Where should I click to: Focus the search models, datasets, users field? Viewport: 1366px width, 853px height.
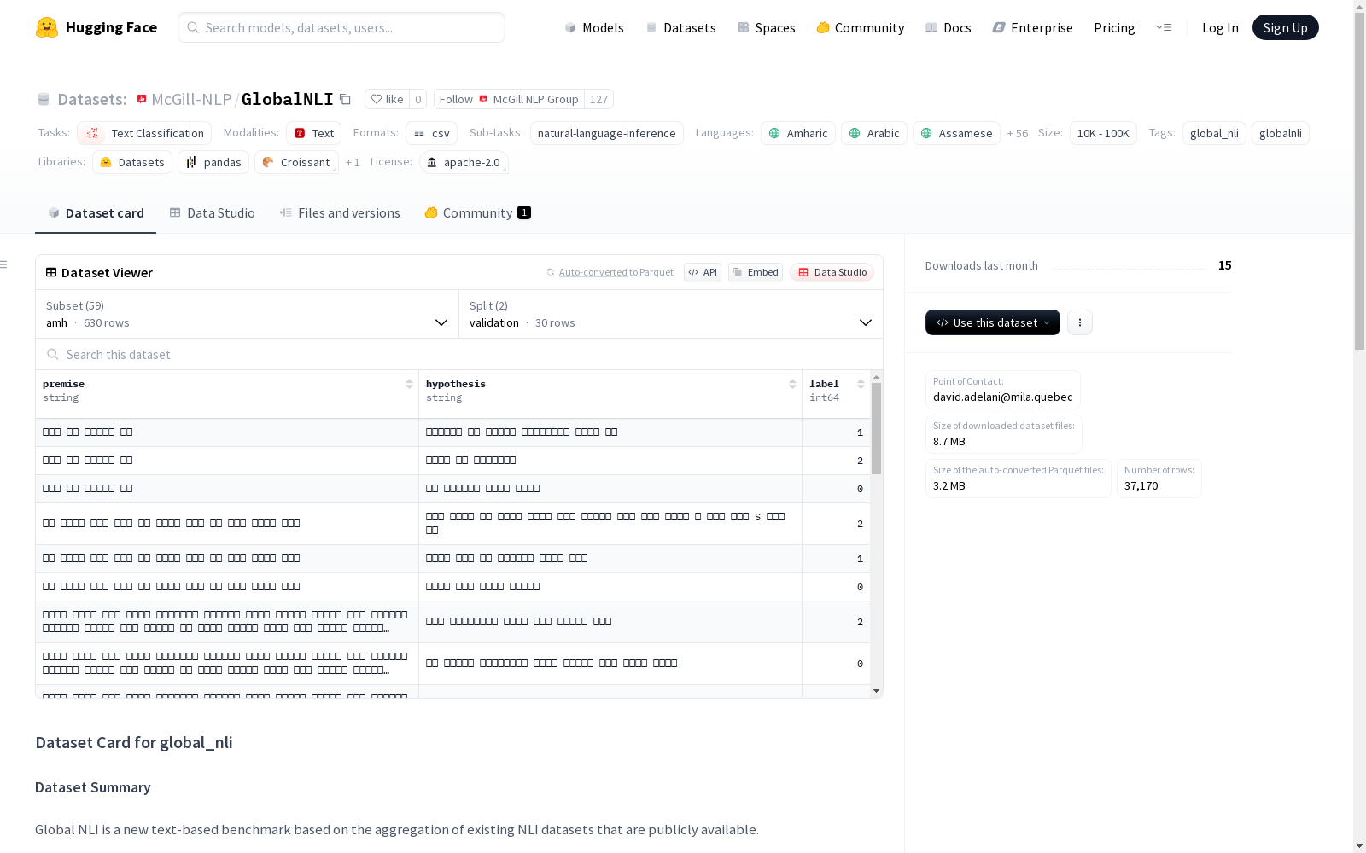click(x=341, y=27)
